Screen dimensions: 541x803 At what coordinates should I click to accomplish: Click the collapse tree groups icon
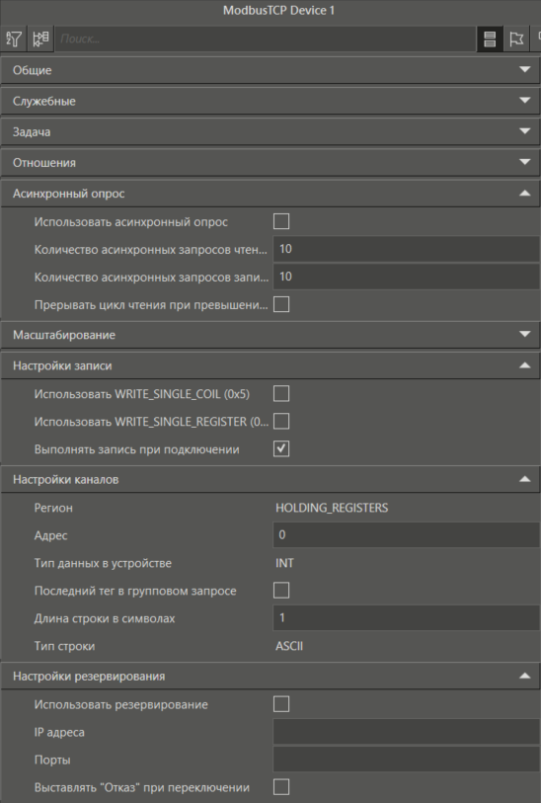coord(40,39)
